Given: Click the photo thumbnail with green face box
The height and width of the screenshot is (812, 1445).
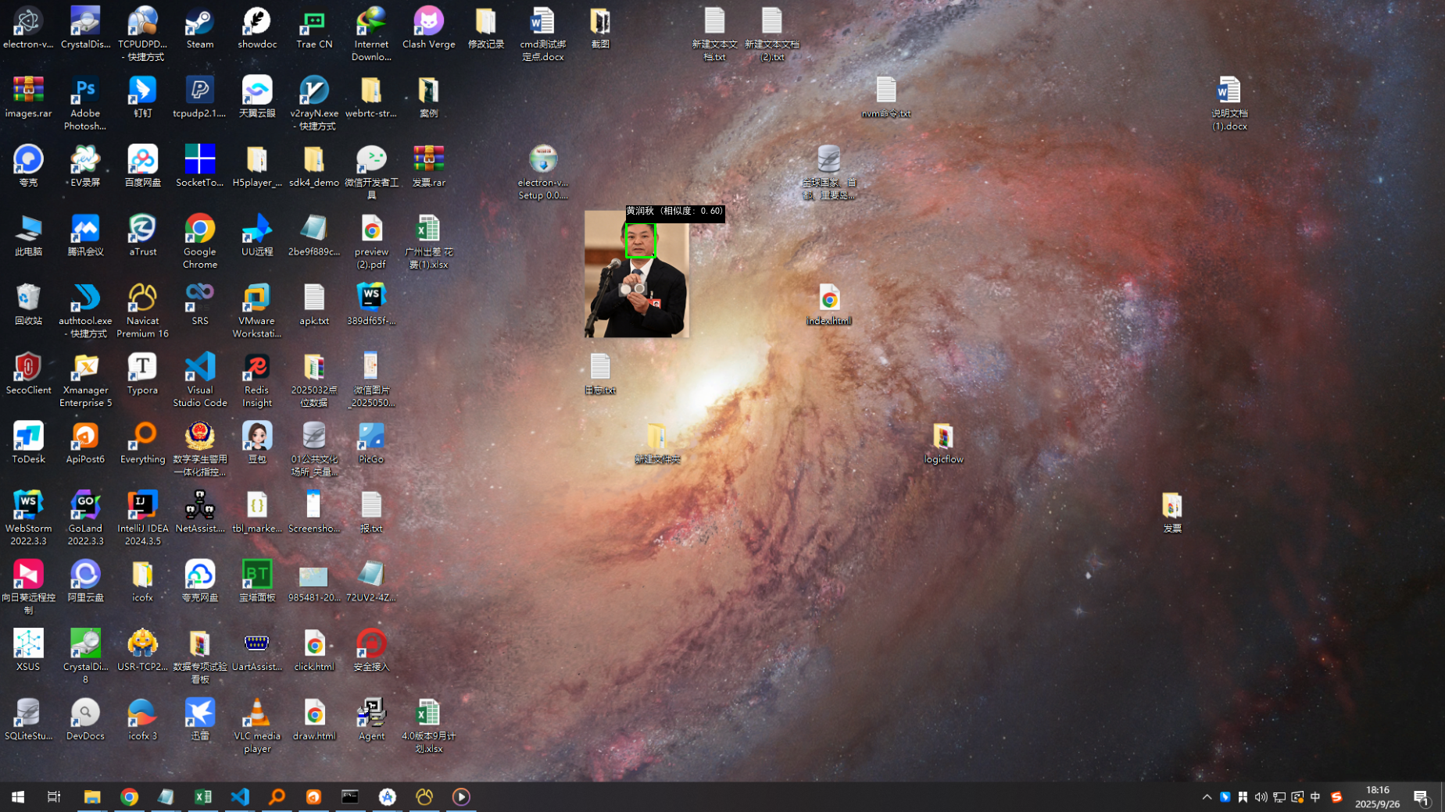Looking at the screenshot, I should tap(636, 274).
